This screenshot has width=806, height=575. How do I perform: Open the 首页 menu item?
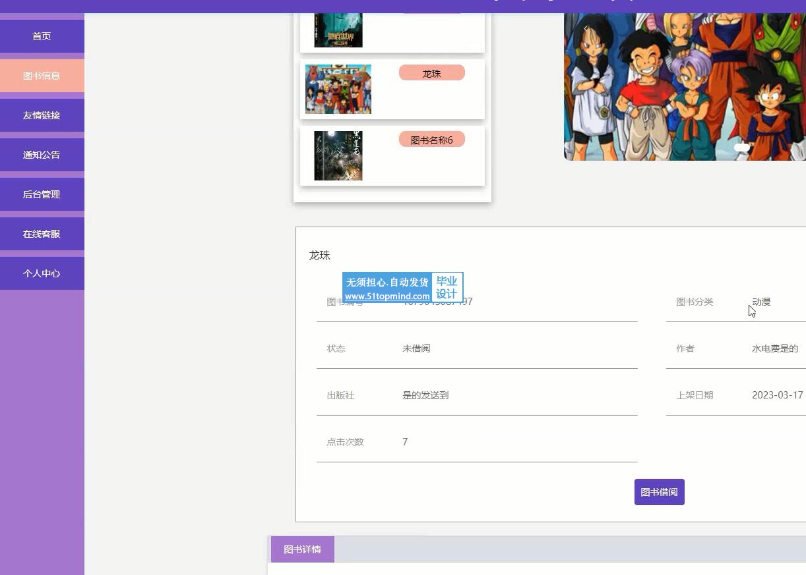(x=42, y=36)
